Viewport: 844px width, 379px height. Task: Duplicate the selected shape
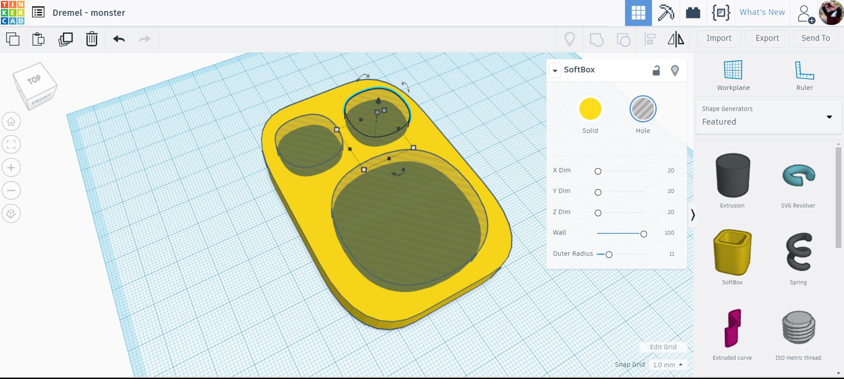65,39
